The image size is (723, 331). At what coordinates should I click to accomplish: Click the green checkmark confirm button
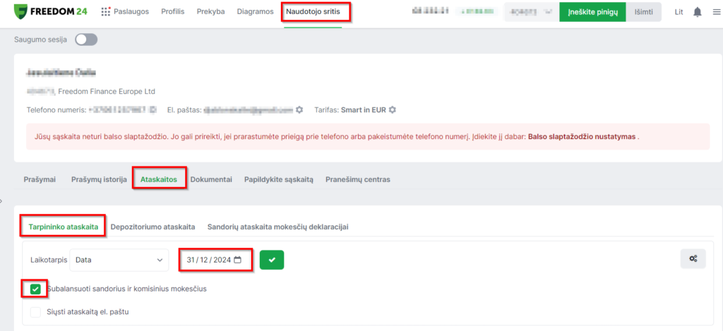tap(272, 260)
